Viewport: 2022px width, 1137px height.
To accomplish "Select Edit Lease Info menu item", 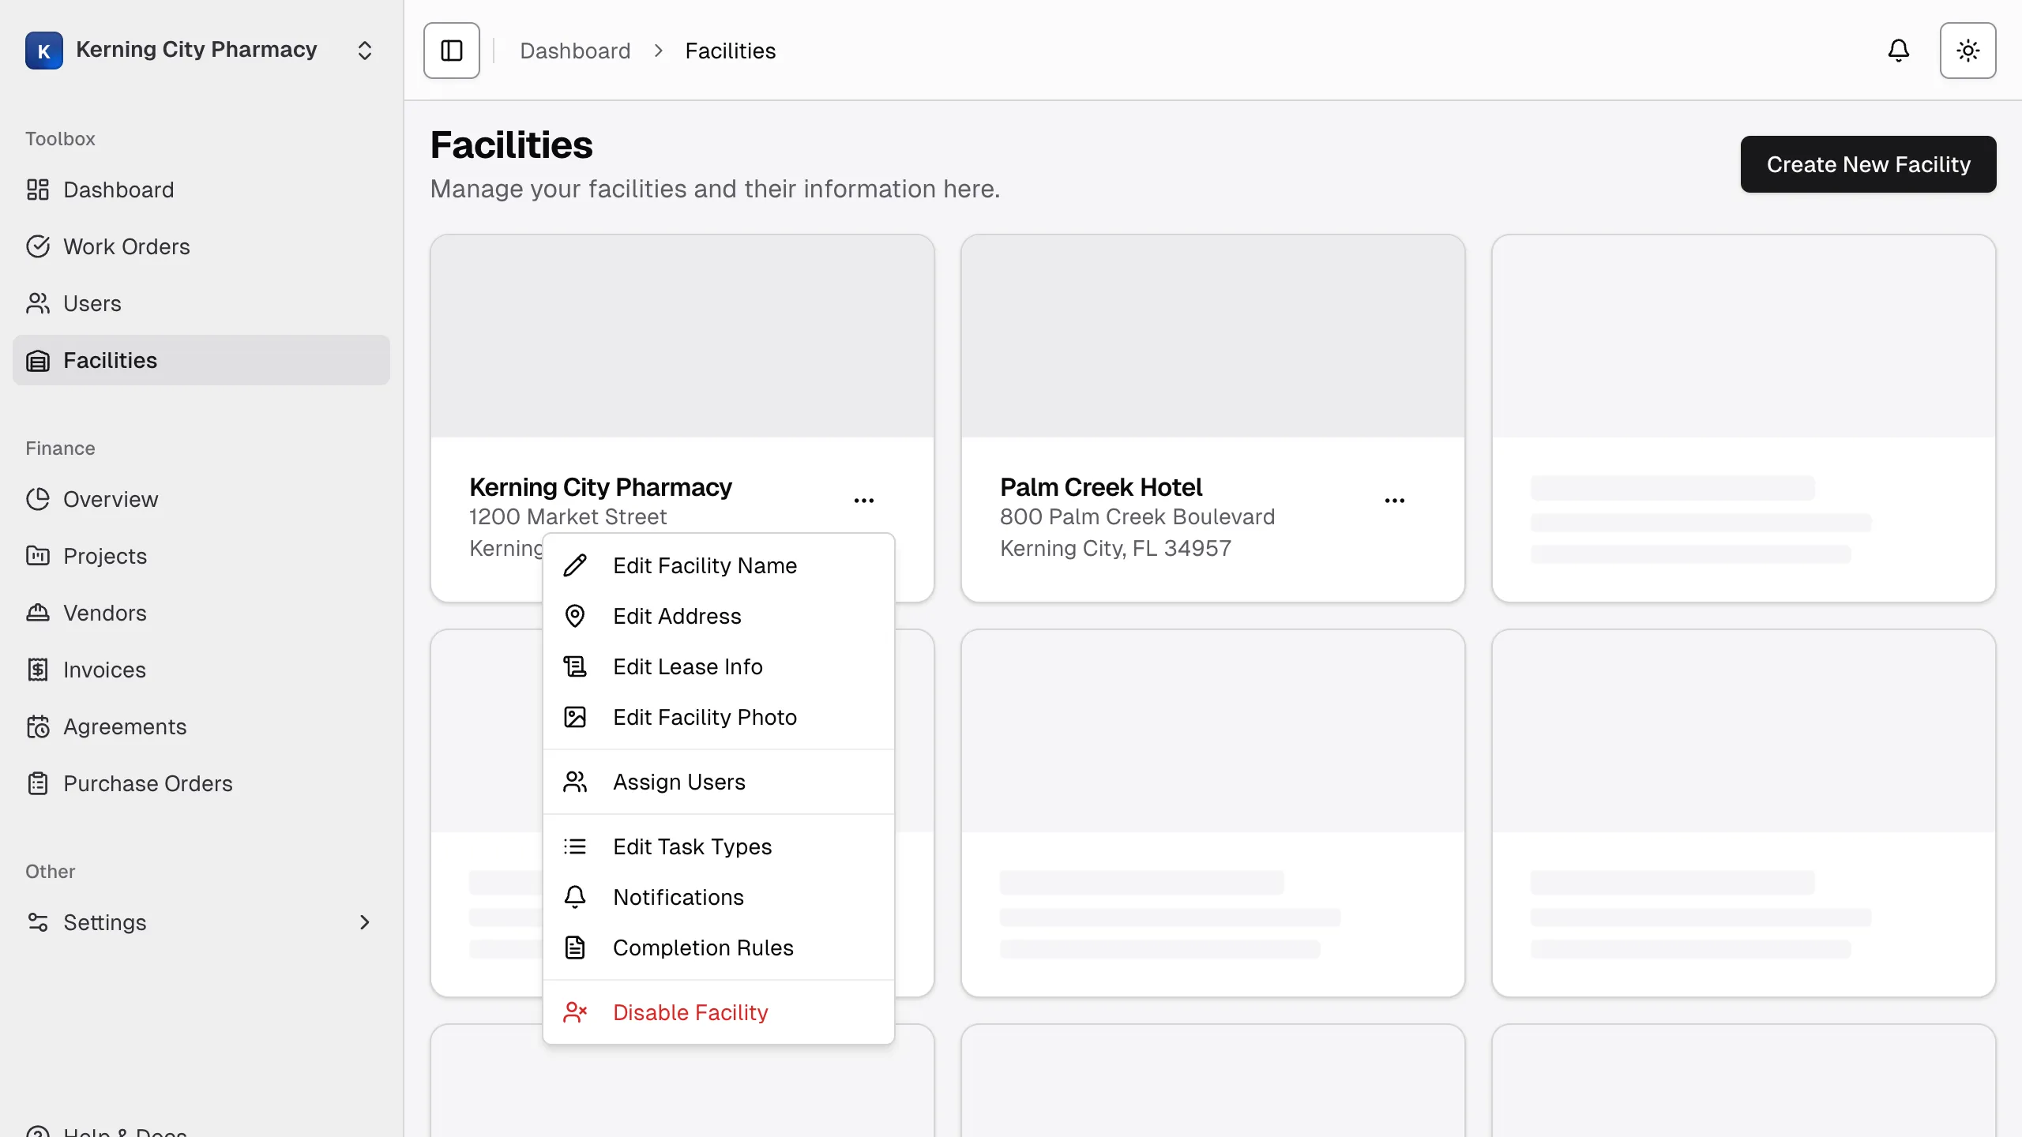I will click(719, 666).
